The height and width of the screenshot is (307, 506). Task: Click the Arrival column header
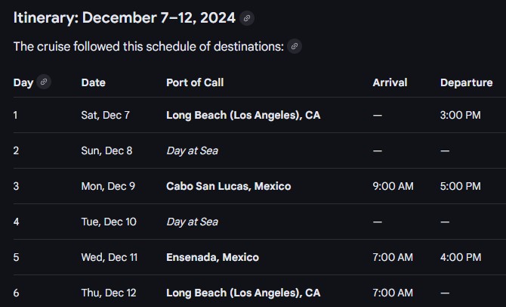click(390, 82)
